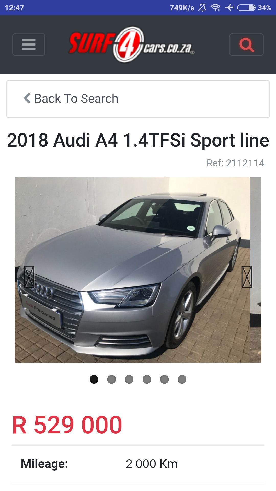
Task: Jump to the fourth carousel photo dot
Action: (147, 379)
